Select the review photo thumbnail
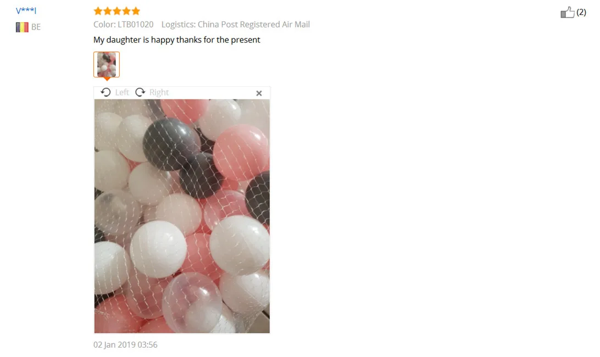This screenshot has width=600, height=357. pos(107,64)
